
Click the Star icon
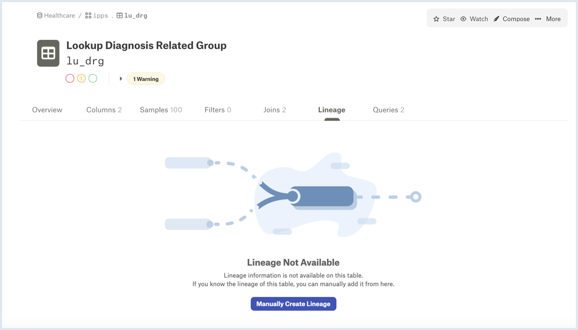tap(437, 19)
